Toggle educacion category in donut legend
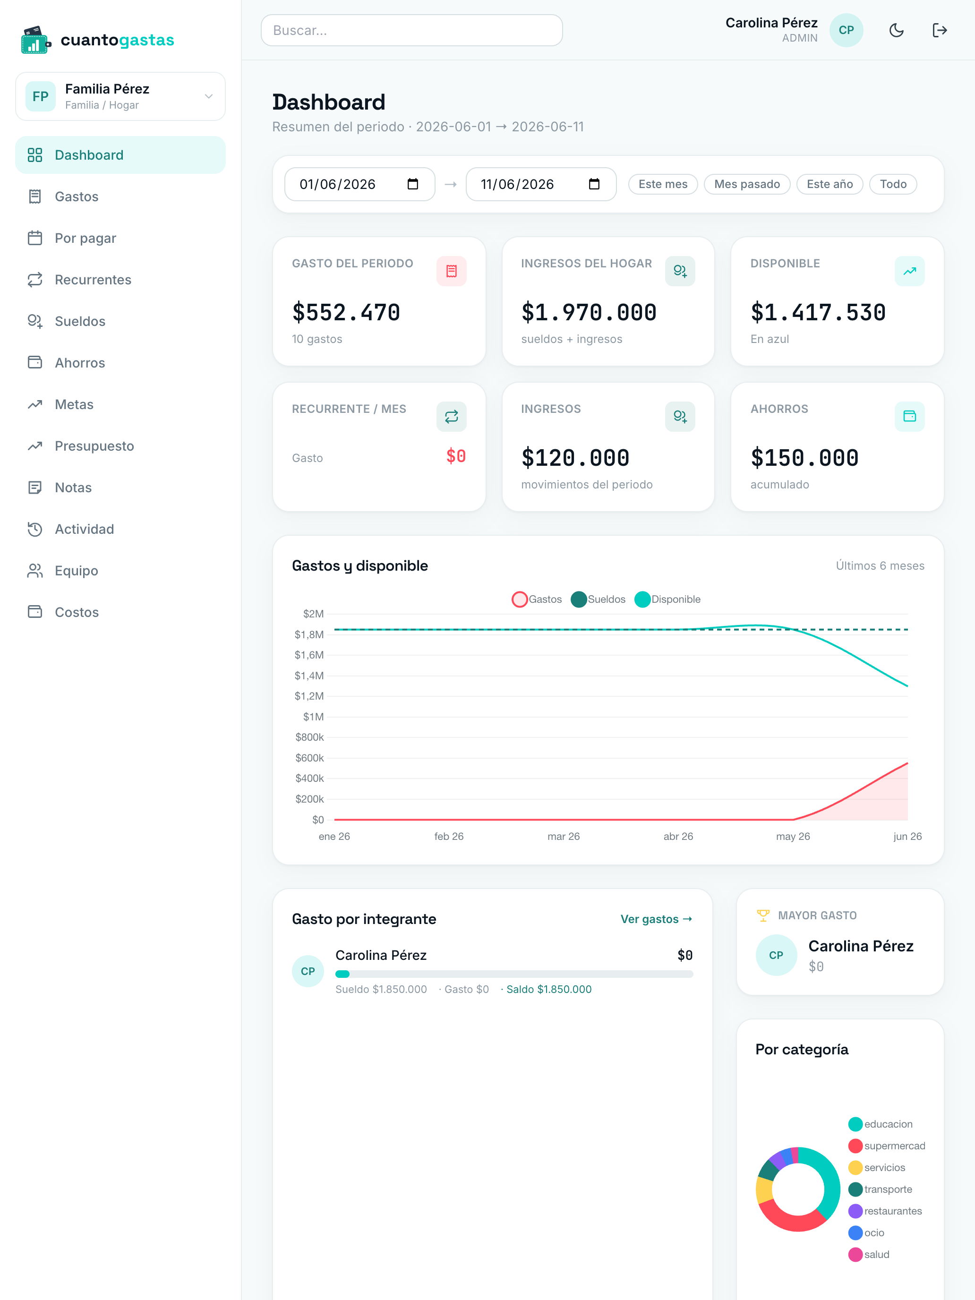The height and width of the screenshot is (1300, 975). coord(881,1124)
